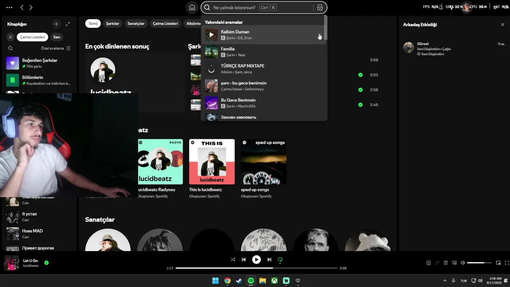
Task: Select the Tümü results tab
Action: tap(93, 24)
